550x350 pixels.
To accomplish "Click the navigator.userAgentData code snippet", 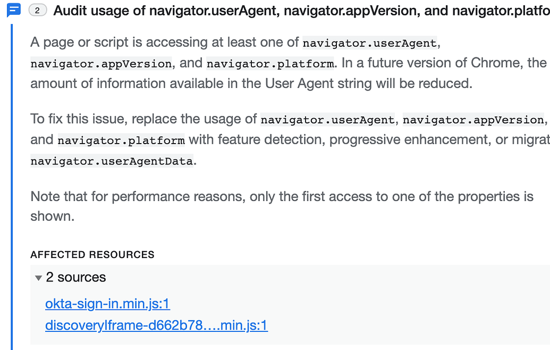I will (112, 161).
